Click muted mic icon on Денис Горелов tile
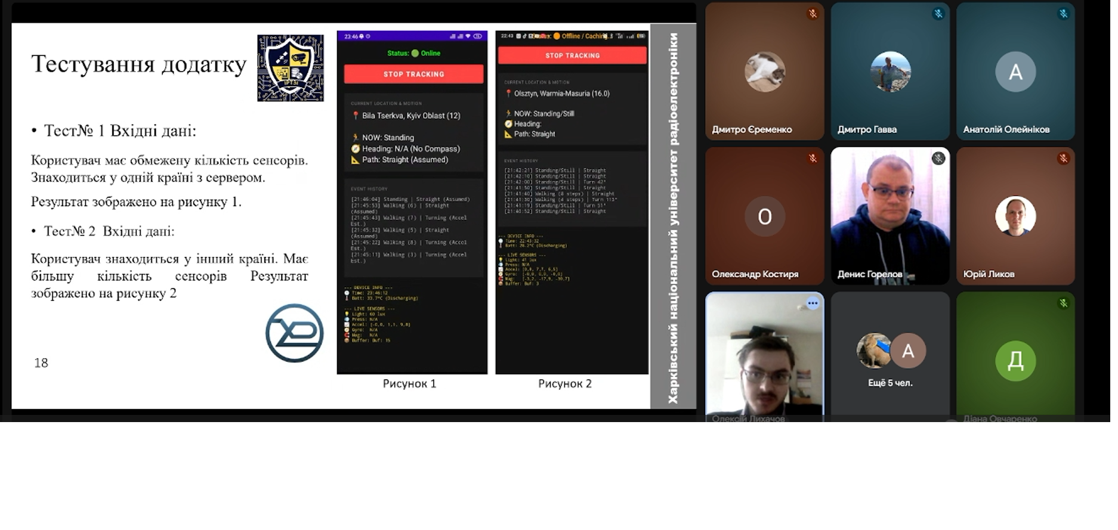Viewport: 1118px width, 530px height. pyautogui.click(x=938, y=159)
